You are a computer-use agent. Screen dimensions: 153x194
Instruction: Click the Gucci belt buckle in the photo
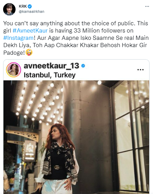coord(57,167)
